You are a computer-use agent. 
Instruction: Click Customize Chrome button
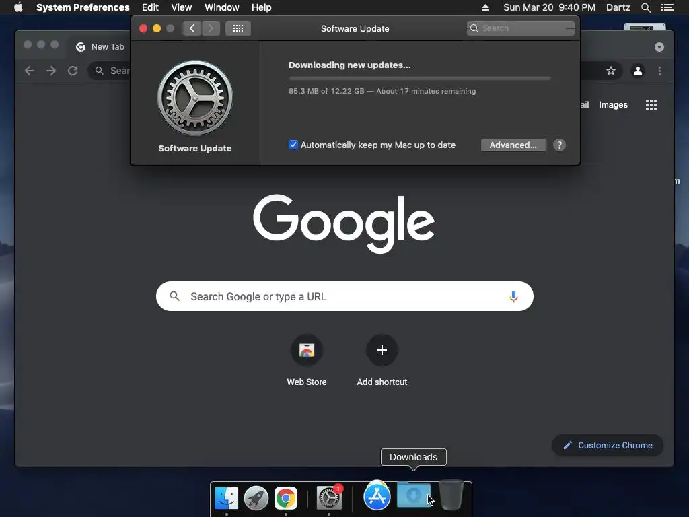point(608,446)
